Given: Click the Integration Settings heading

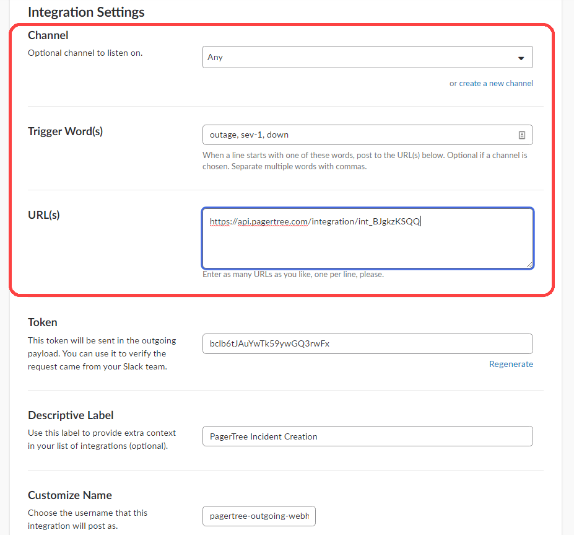Looking at the screenshot, I should [x=86, y=12].
